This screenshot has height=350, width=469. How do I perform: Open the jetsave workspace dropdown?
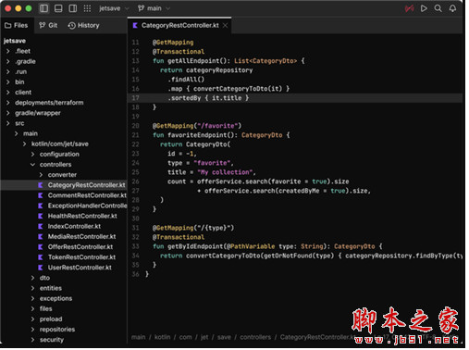click(x=114, y=8)
